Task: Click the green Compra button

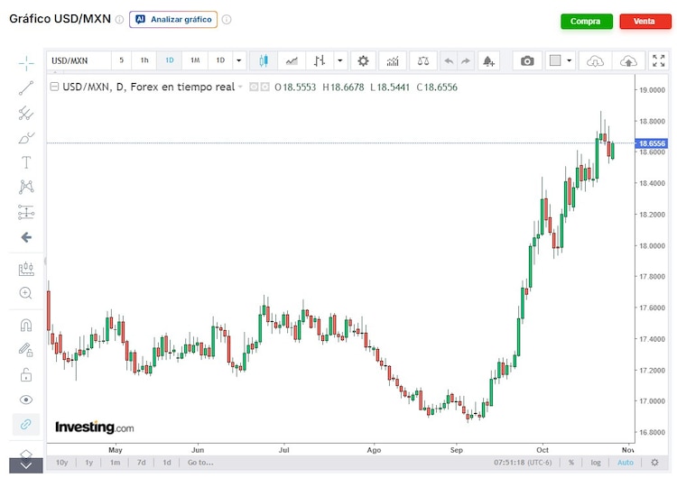Action: tap(587, 21)
